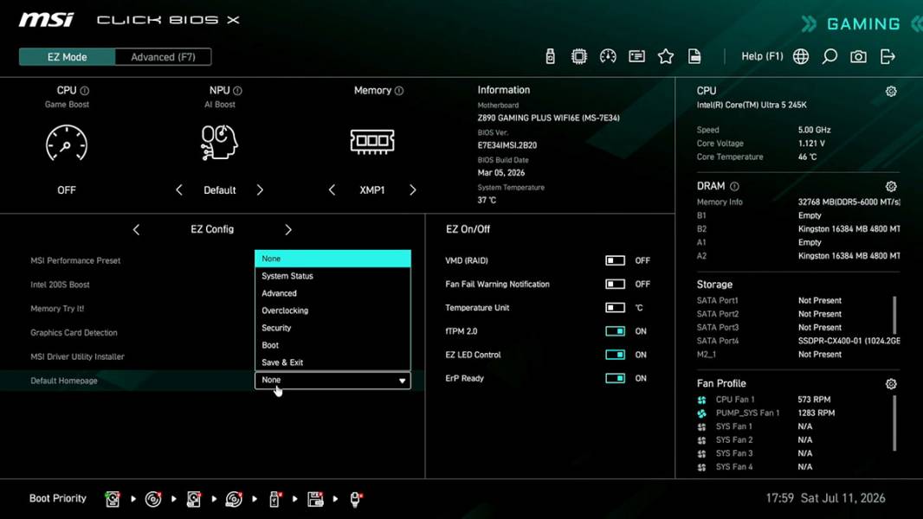The image size is (923, 519).
Task: Open language globe icon
Action: click(x=801, y=56)
